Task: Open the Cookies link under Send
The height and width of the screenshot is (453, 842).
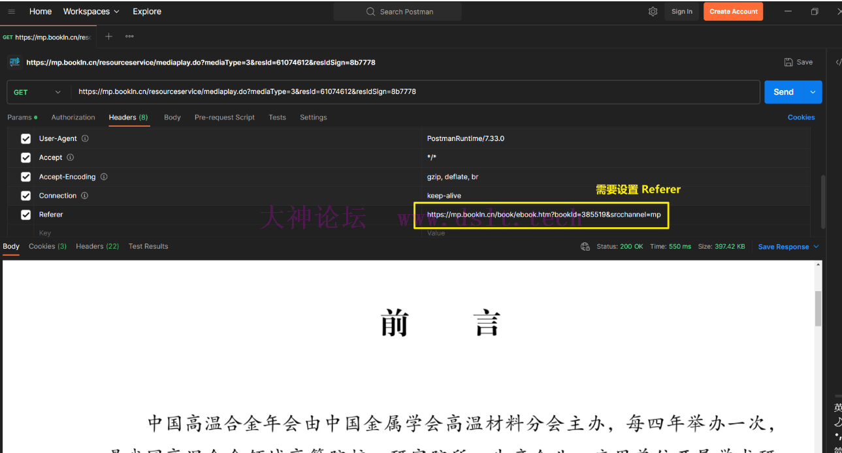Action: tap(801, 117)
